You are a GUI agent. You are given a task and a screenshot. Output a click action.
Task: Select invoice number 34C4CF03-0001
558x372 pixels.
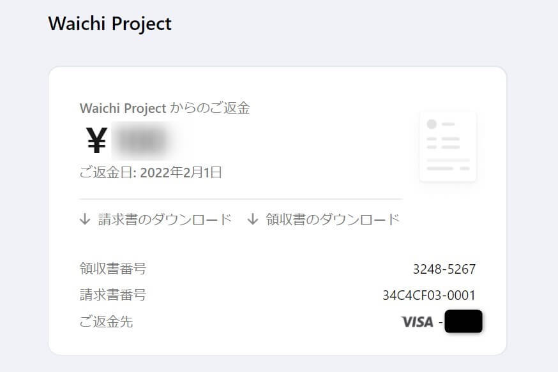pos(429,295)
